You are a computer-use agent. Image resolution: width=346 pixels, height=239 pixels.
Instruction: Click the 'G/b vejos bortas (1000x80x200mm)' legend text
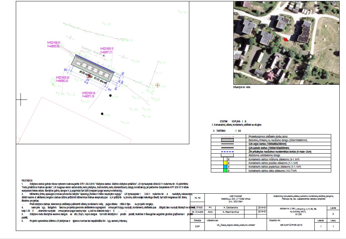[x=267, y=144]
